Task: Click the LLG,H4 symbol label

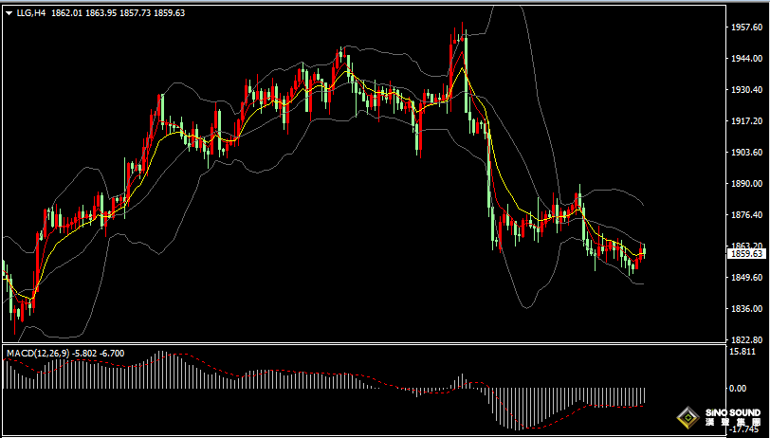Action: (30, 13)
